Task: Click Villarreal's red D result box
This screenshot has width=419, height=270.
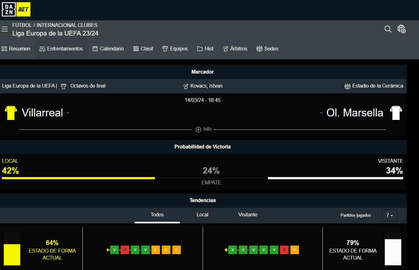Action: (x=125, y=250)
